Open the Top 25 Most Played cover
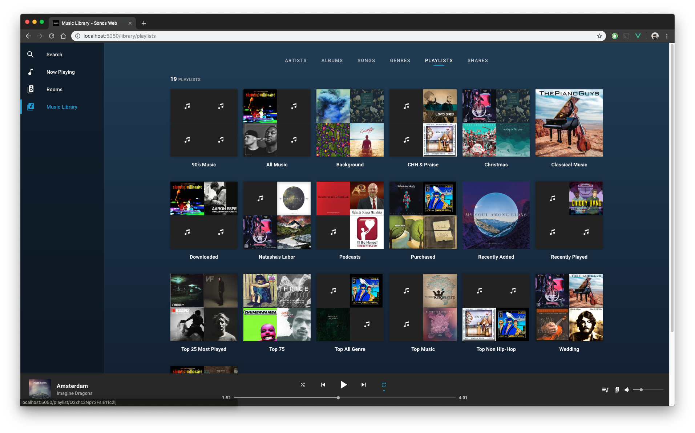This screenshot has height=433, width=695. 204,307
